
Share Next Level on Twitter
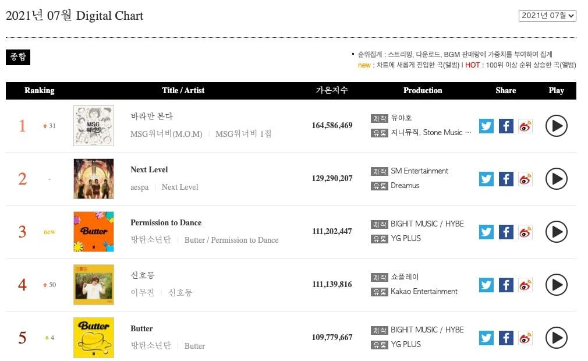(486, 179)
